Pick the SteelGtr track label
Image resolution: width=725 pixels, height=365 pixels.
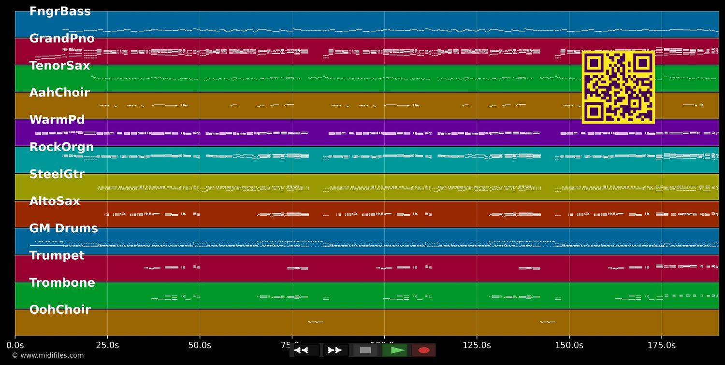(57, 174)
